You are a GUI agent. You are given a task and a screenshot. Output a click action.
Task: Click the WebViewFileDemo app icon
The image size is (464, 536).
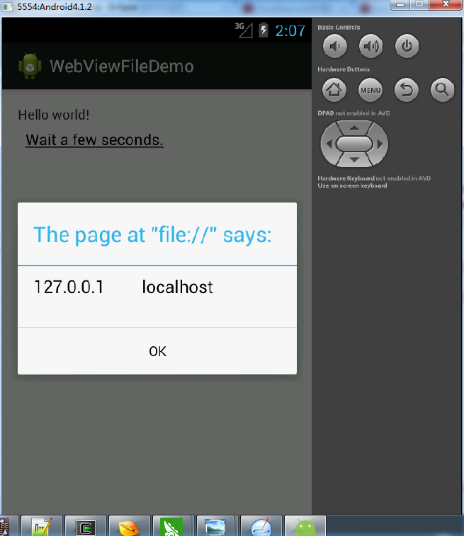[30, 66]
